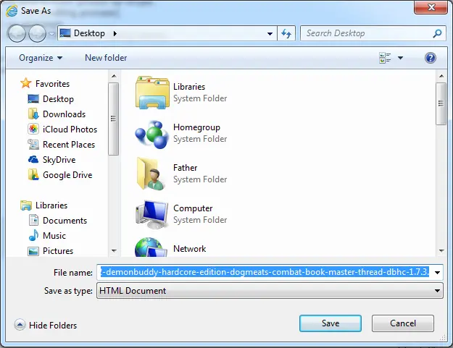The height and width of the screenshot is (348, 453).
Task: Click the Back navigation arrow
Action: click(18, 33)
